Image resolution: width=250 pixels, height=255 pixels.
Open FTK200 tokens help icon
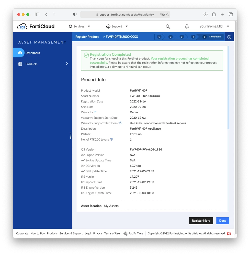tap(111, 139)
